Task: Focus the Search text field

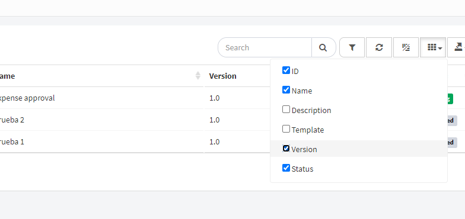Action: (265, 47)
